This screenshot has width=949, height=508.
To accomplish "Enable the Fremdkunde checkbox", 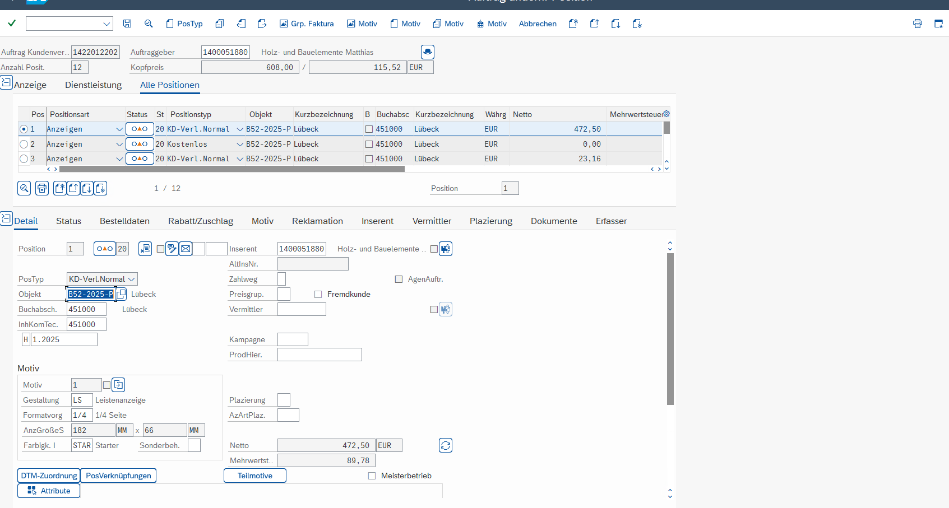I will 318,294.
